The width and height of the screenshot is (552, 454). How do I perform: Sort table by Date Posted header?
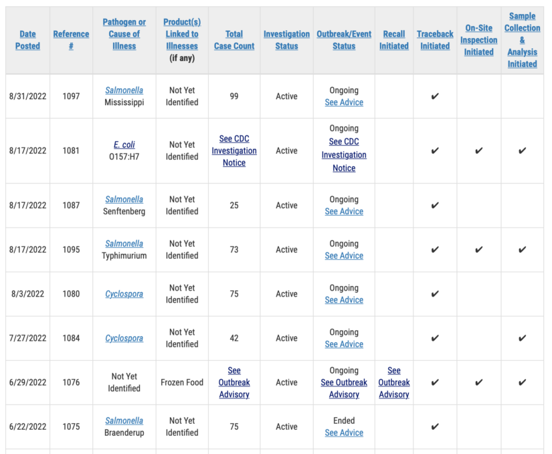pyautogui.click(x=27, y=40)
